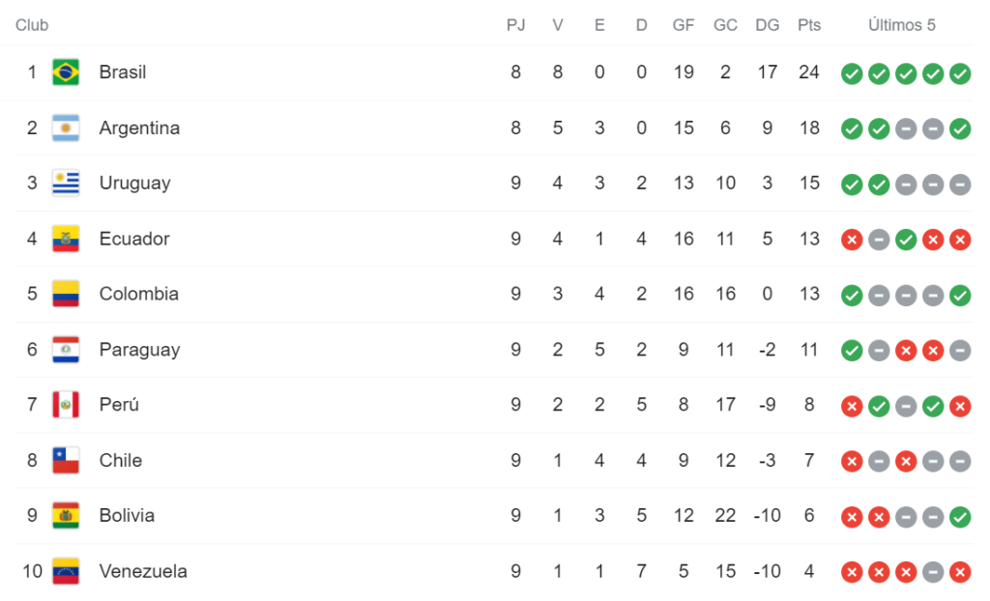Click Brasil's last green win icon
Image resolution: width=990 pixels, height=601 pixels.
[960, 73]
